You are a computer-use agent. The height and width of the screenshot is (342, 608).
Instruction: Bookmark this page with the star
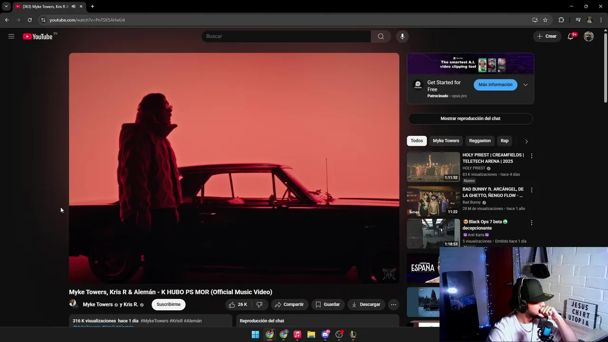tap(545, 20)
